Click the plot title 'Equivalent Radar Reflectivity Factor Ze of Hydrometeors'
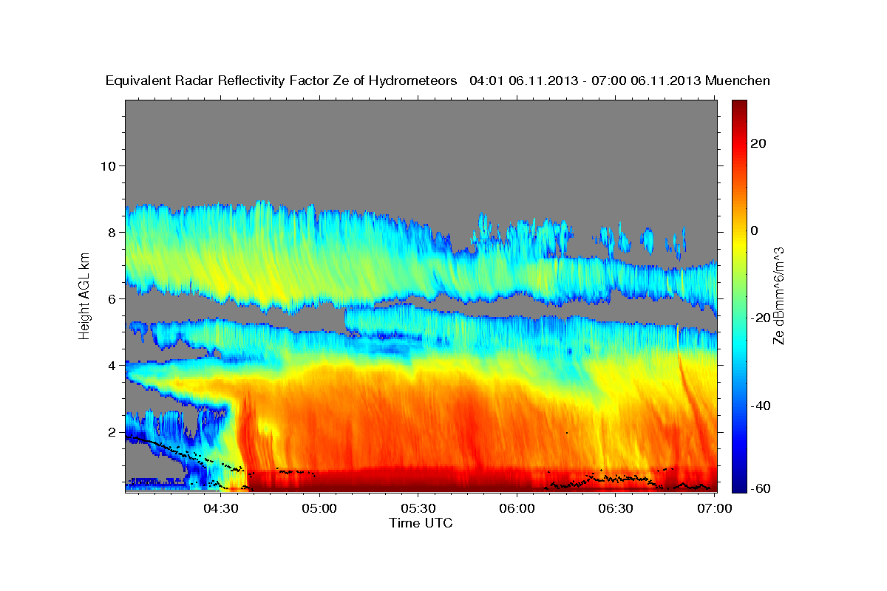The image size is (887, 591). pos(282,81)
